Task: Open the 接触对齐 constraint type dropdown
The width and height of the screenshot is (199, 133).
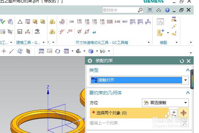Action: [x=185, y=80]
